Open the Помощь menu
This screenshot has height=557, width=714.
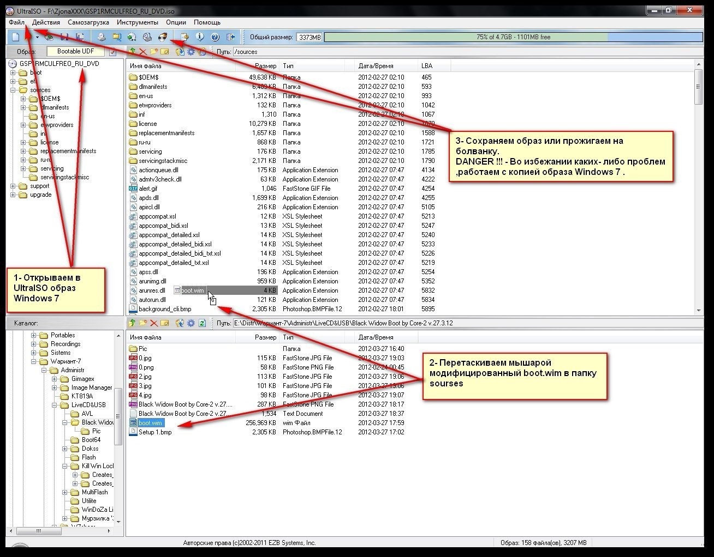point(207,22)
